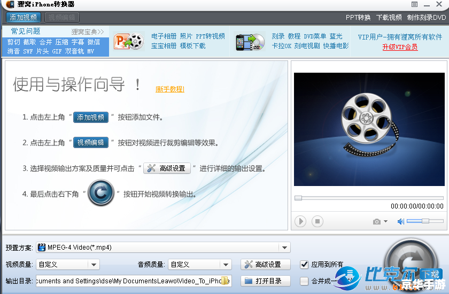Take a snapshot with the camera icon
Image resolution: width=449 pixels, height=294 pixels.
(x=376, y=222)
